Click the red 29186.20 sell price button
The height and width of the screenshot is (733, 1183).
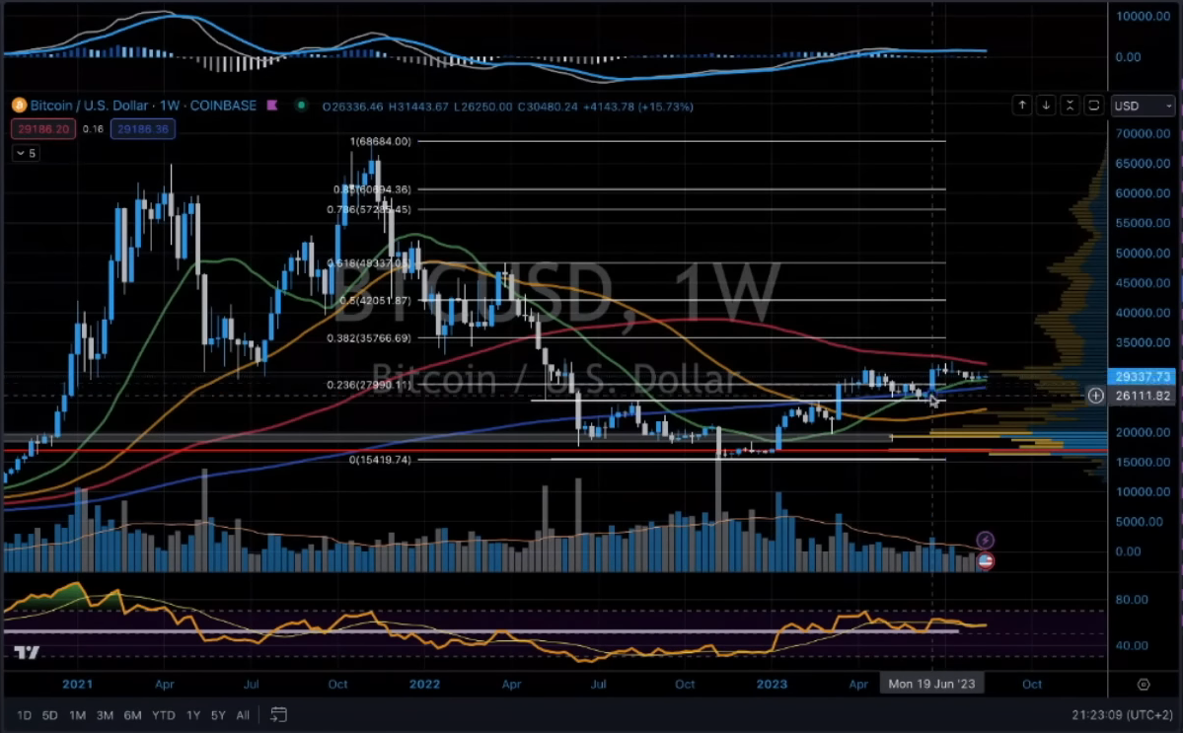tap(40, 128)
